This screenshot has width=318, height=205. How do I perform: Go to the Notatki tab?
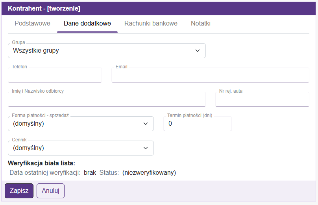point(201,24)
